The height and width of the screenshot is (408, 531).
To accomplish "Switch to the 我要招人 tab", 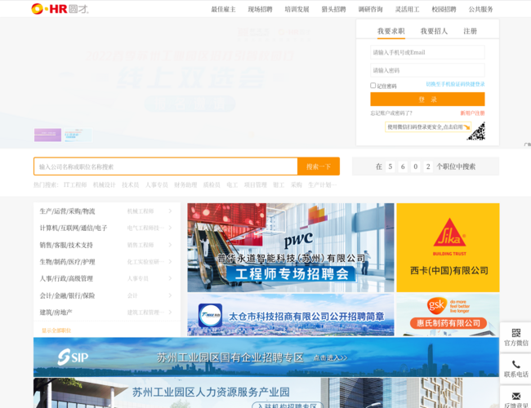I will pos(434,31).
